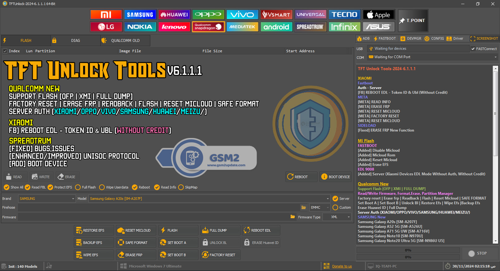Pick the Vivo brand logo
Image resolution: width=500 pixels, height=271 pixels.
(x=242, y=15)
